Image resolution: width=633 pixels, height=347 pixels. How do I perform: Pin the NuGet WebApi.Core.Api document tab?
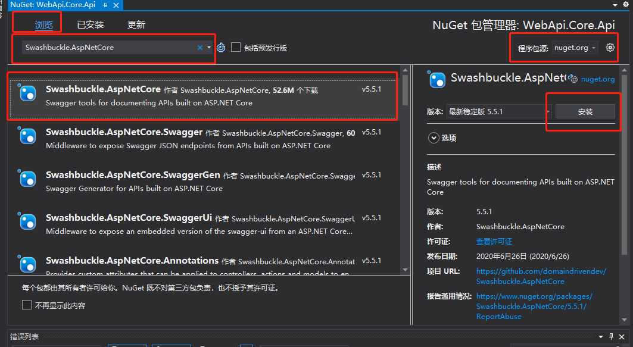105,5
